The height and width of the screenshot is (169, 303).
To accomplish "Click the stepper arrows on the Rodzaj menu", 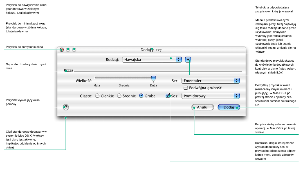I will tap(178, 59).
